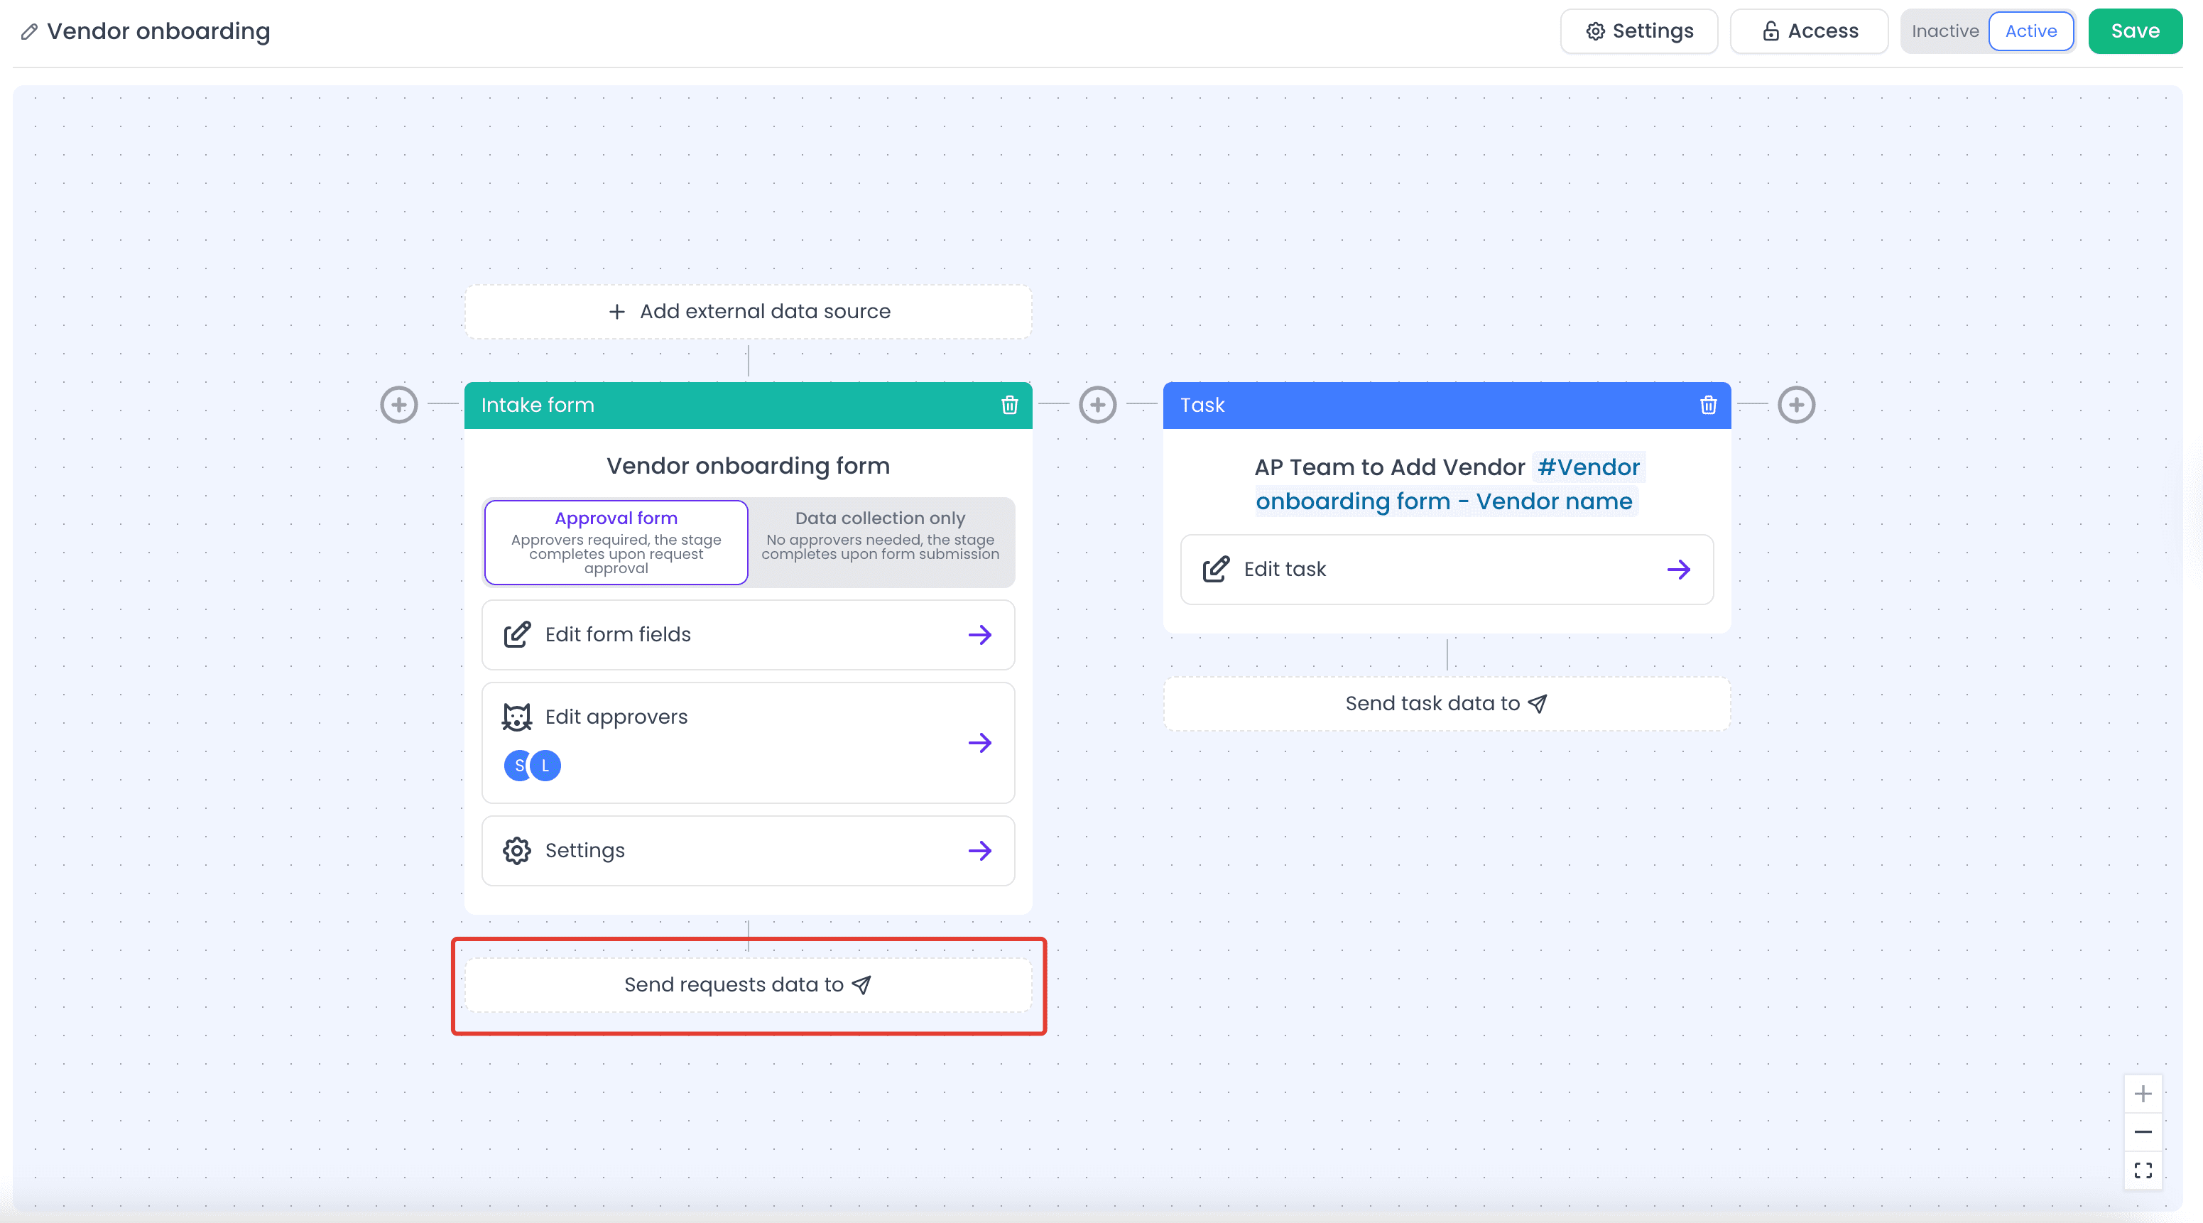Save the Vendor onboarding workflow
This screenshot has width=2203, height=1223.
tap(2135, 32)
